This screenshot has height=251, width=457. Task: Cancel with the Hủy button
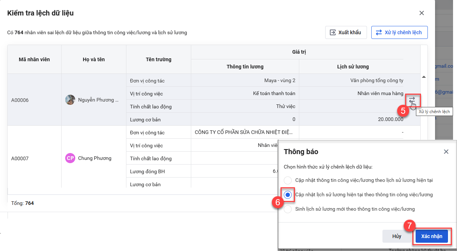(x=397, y=236)
